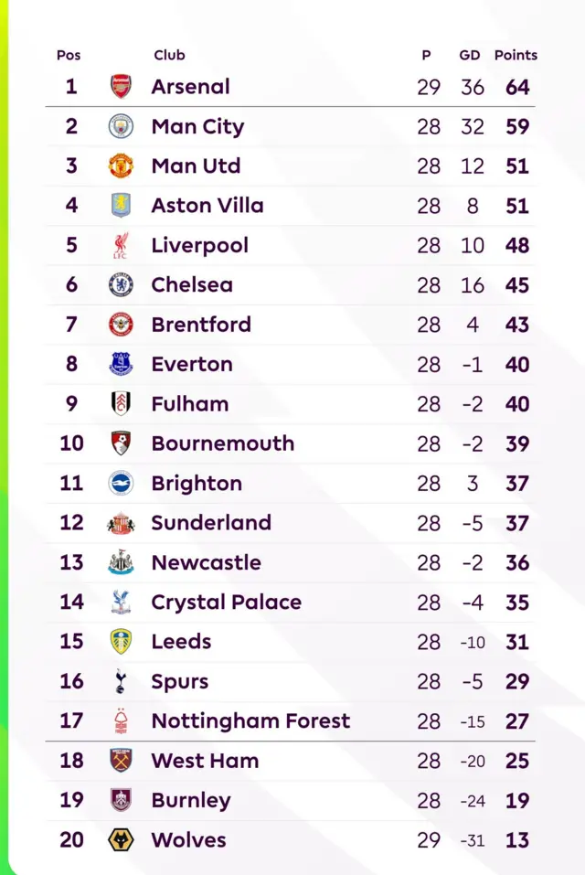Click the Man City club badge

point(121,126)
